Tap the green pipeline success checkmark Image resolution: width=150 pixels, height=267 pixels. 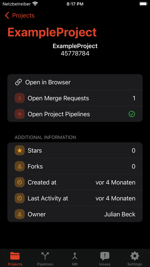click(132, 114)
